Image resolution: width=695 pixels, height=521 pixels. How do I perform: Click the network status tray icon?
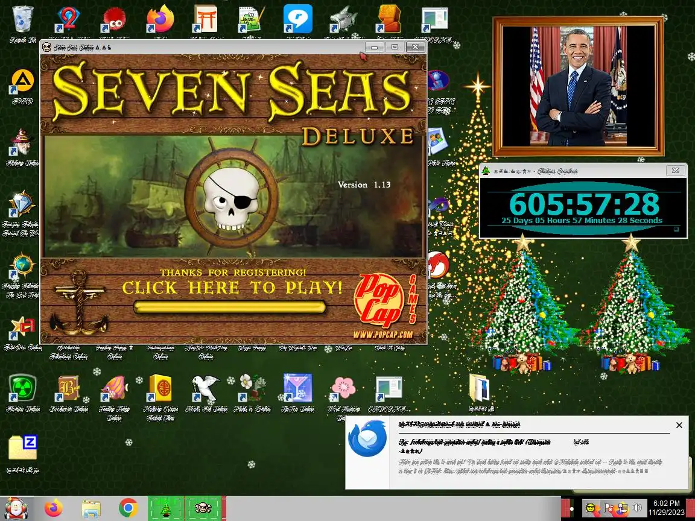pos(623,508)
